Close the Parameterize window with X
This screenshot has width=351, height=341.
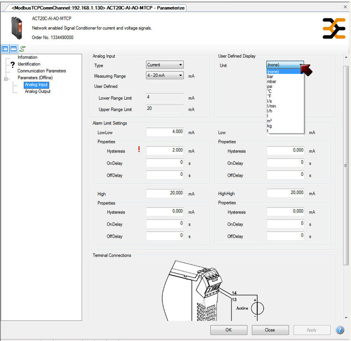pos(345,7)
